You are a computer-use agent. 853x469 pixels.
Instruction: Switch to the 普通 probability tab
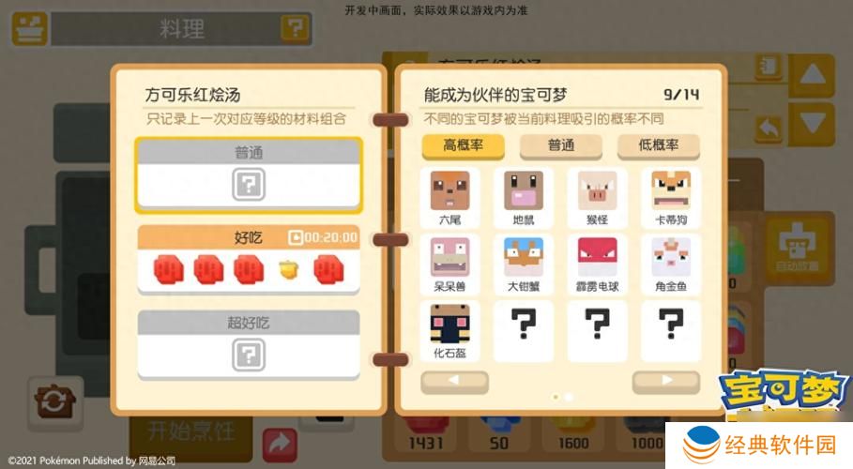(561, 145)
